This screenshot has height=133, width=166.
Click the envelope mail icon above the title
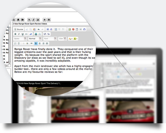(x=49, y=20)
